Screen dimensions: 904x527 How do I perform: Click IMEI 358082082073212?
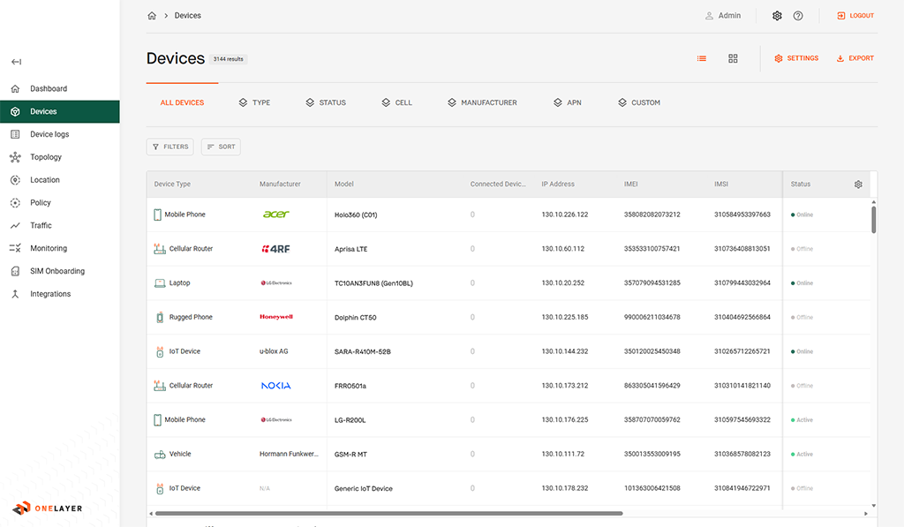652,215
